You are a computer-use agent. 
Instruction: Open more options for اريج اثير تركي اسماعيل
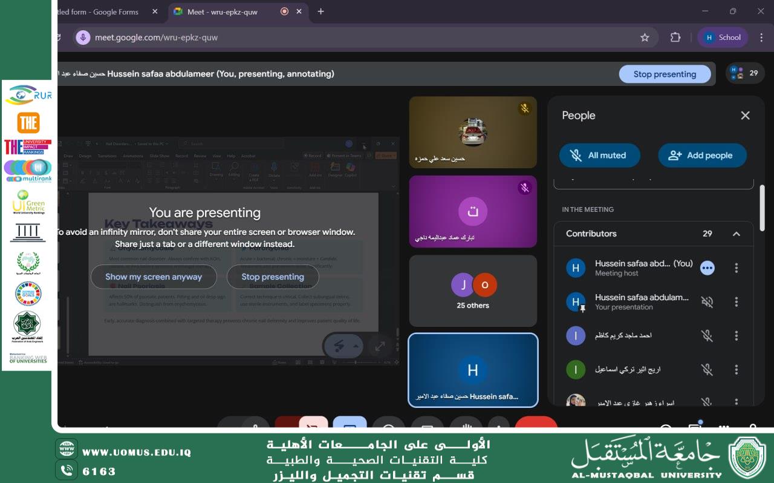[736, 369]
